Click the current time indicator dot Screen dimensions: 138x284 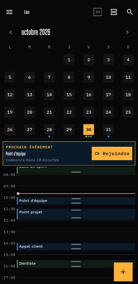[x=18, y=194]
